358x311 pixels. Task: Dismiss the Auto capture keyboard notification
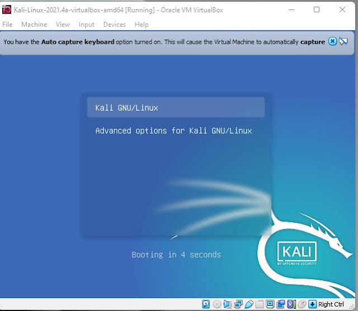(332, 41)
